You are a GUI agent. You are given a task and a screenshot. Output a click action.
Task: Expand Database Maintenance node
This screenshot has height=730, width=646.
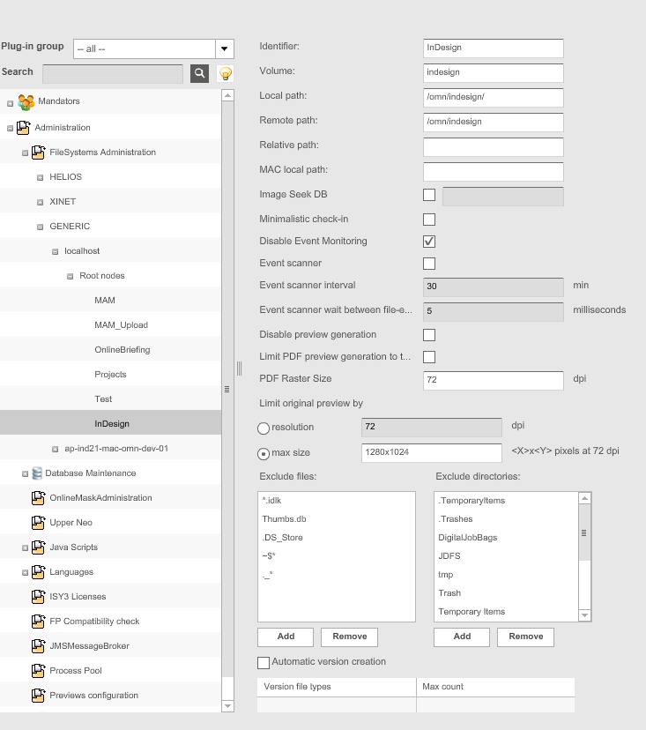(x=26, y=474)
